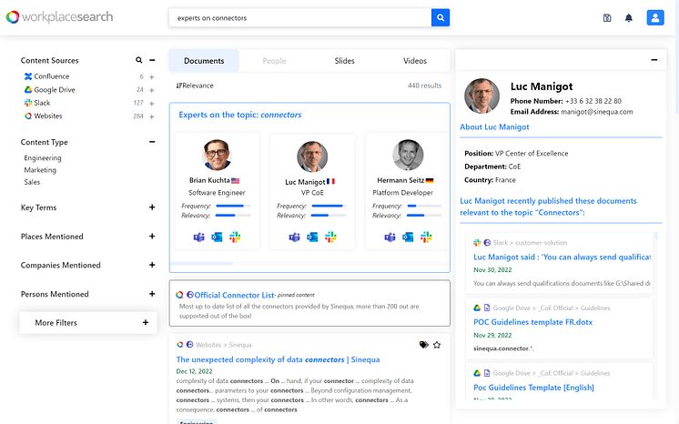This screenshot has height=424, width=679.
Task: Collapse the Content Sources section
Action: pos(152,60)
